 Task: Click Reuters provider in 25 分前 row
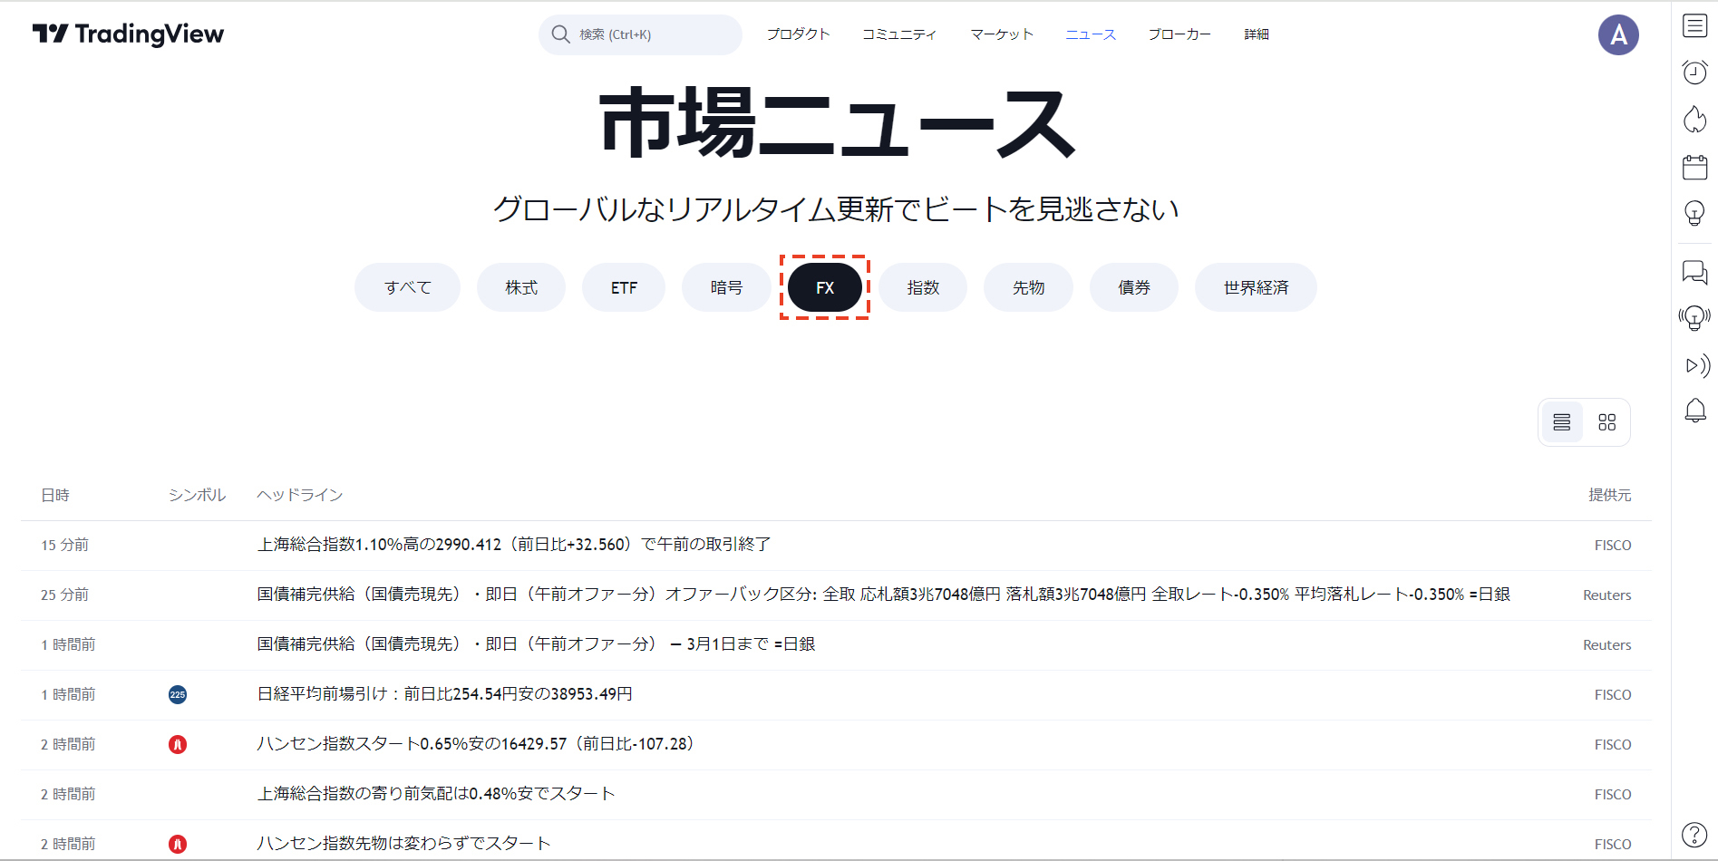tap(1607, 595)
